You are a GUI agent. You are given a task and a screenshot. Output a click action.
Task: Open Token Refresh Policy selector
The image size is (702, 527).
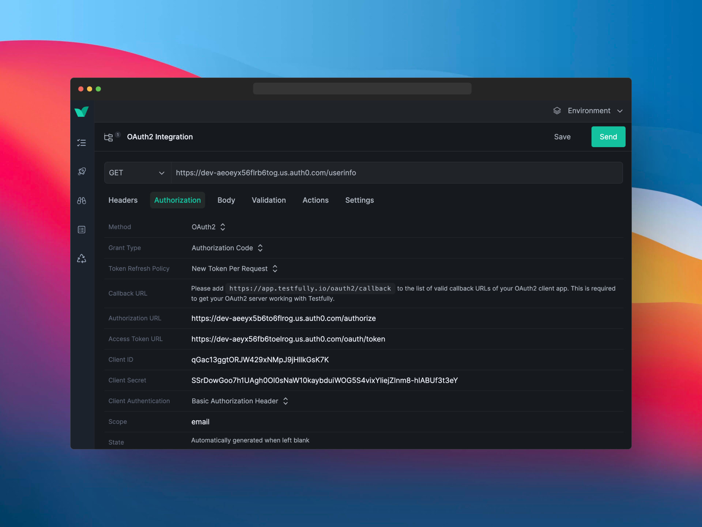234,269
